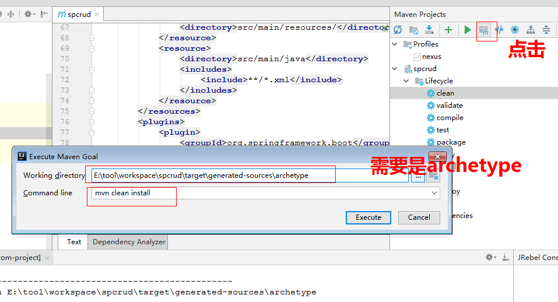Open Dependency Analyzer tab
The width and height of the screenshot is (558, 302).
(x=129, y=242)
